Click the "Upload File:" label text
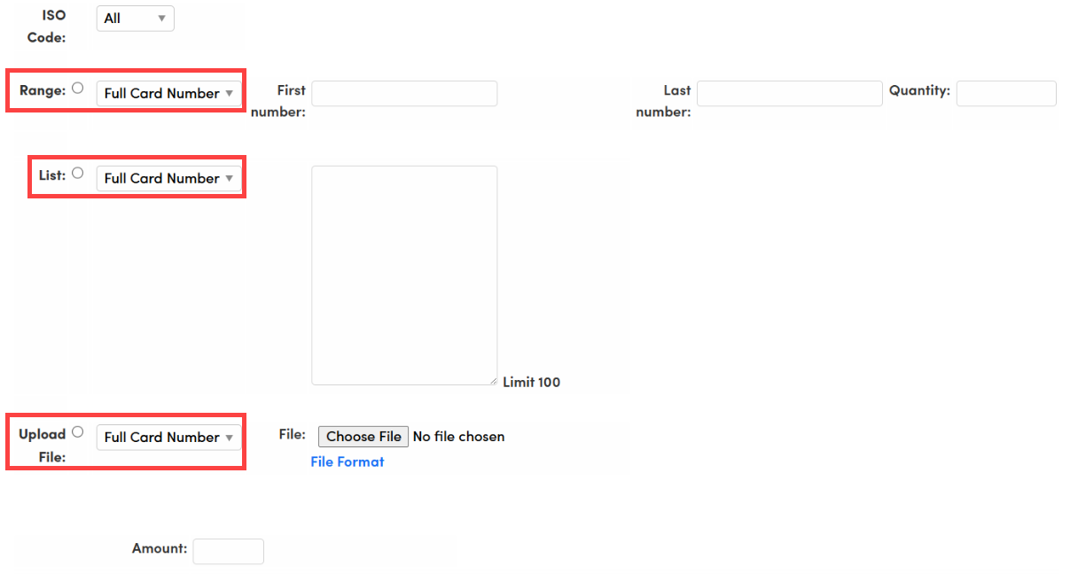This screenshot has height=574, width=1078. tap(43, 445)
